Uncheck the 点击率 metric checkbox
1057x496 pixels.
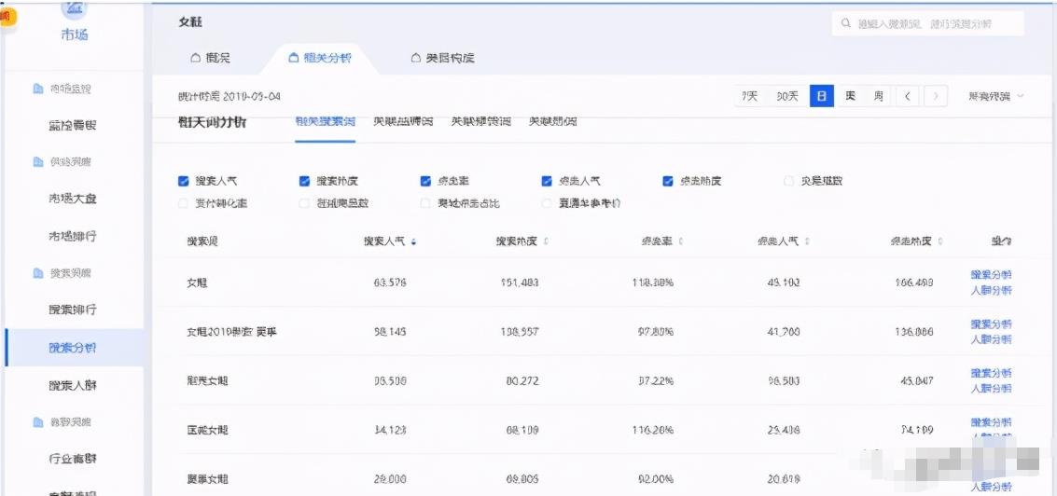425,181
